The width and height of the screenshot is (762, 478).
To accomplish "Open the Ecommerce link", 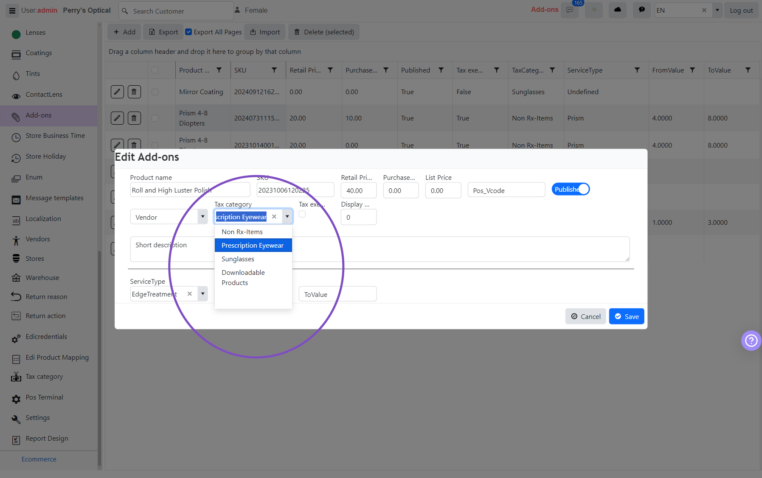I will pos(39,459).
